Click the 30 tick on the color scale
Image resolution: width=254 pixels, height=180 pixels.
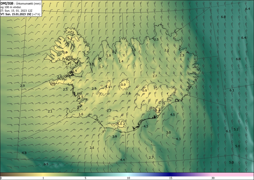click(x=213, y=178)
